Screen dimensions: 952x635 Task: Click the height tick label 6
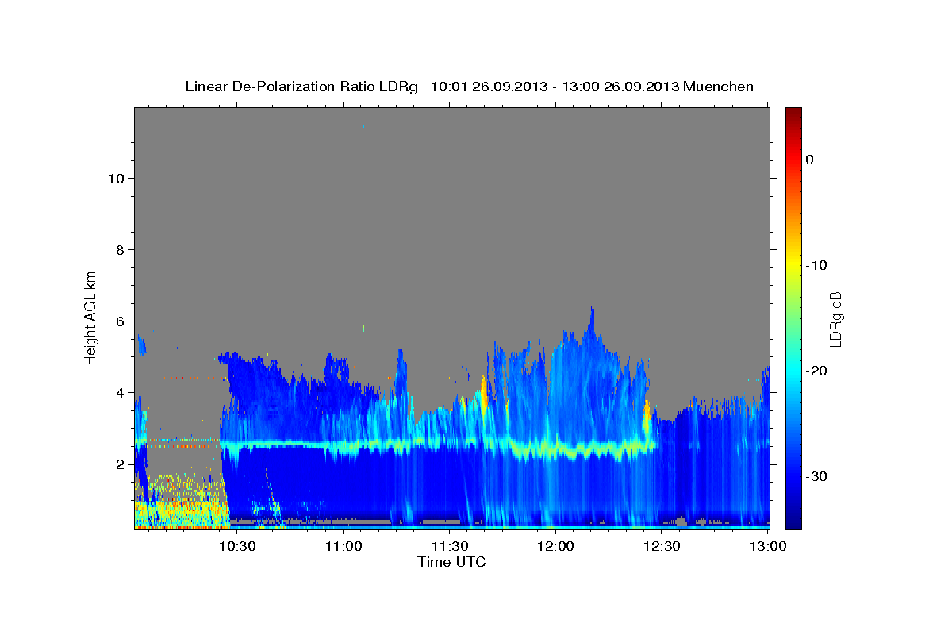(120, 321)
